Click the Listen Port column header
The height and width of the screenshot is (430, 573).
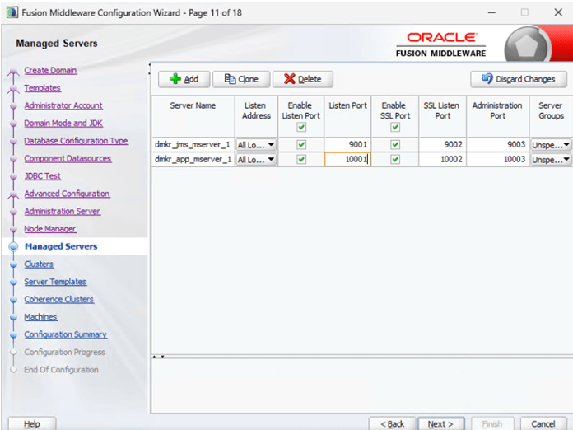coord(347,117)
